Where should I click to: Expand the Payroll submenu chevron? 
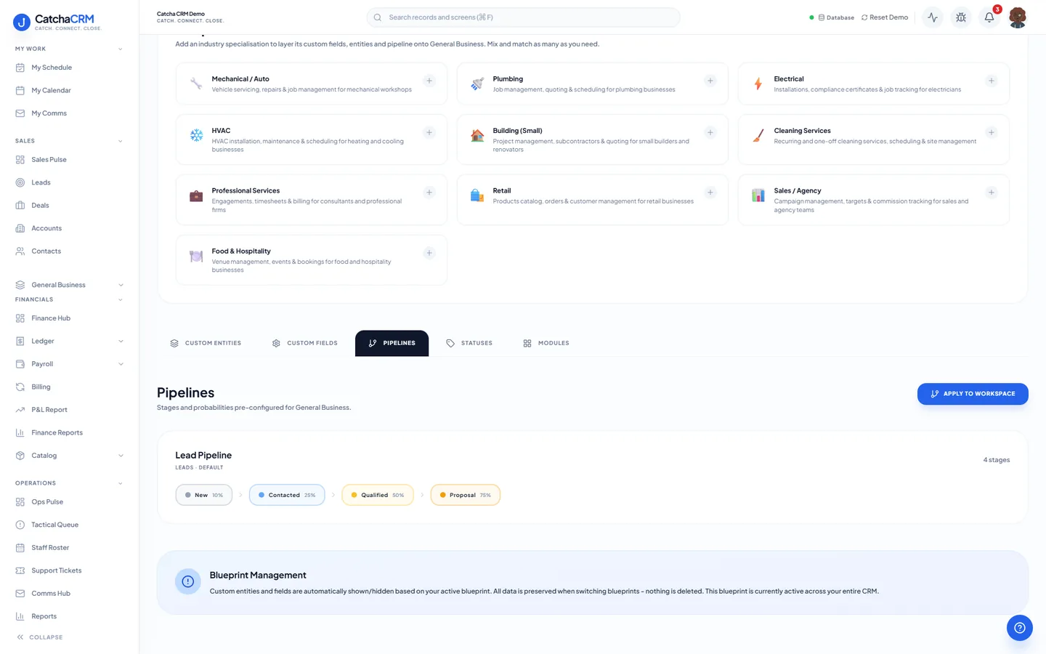[121, 364]
